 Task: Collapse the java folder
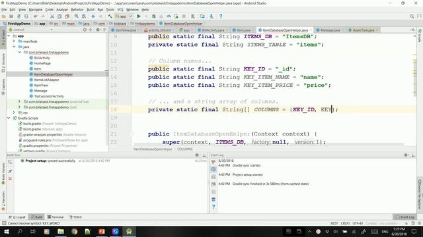(14, 47)
